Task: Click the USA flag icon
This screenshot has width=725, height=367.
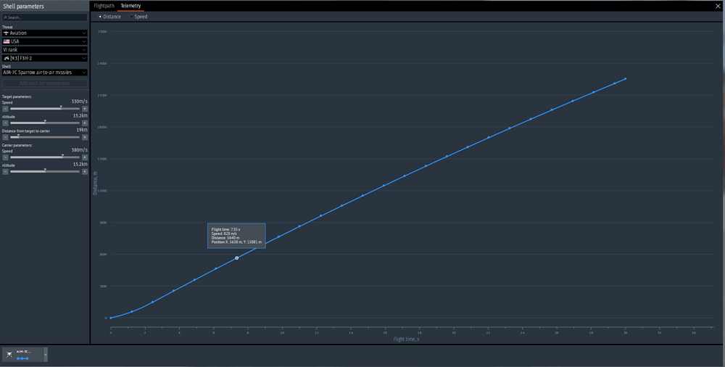Action: coord(7,41)
